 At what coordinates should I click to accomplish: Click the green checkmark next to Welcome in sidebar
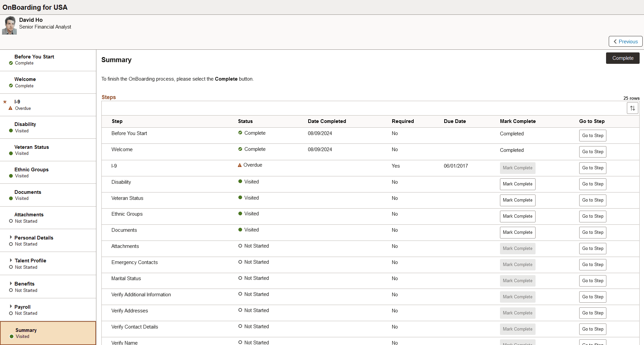[11, 86]
